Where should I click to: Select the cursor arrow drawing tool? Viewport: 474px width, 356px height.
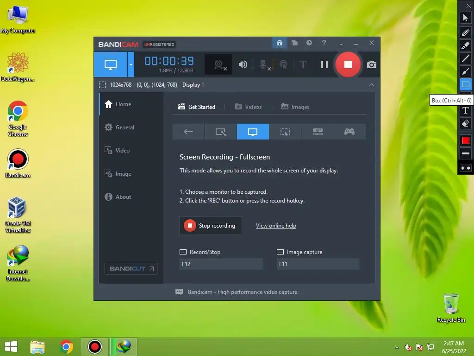[x=466, y=18]
